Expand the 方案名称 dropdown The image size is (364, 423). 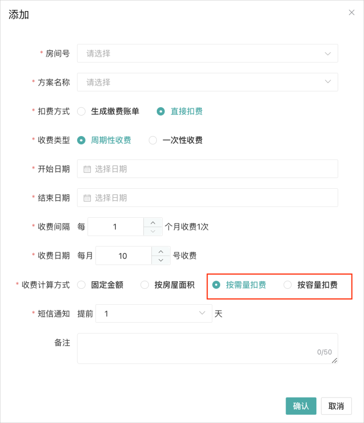pyautogui.click(x=207, y=82)
